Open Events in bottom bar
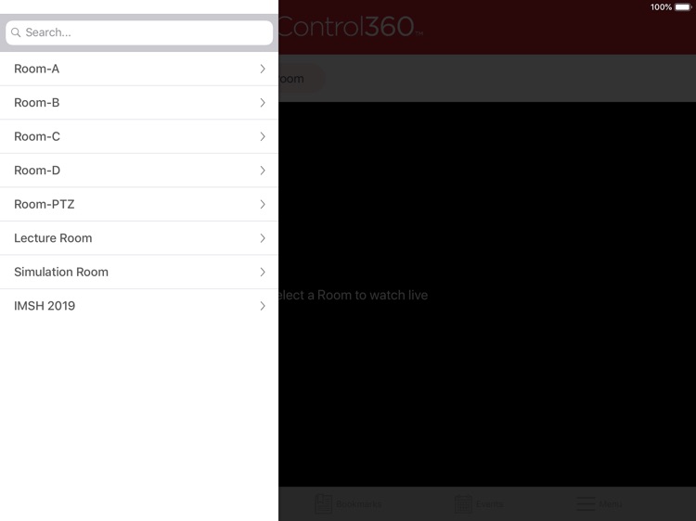696x521 pixels. pyautogui.click(x=479, y=503)
